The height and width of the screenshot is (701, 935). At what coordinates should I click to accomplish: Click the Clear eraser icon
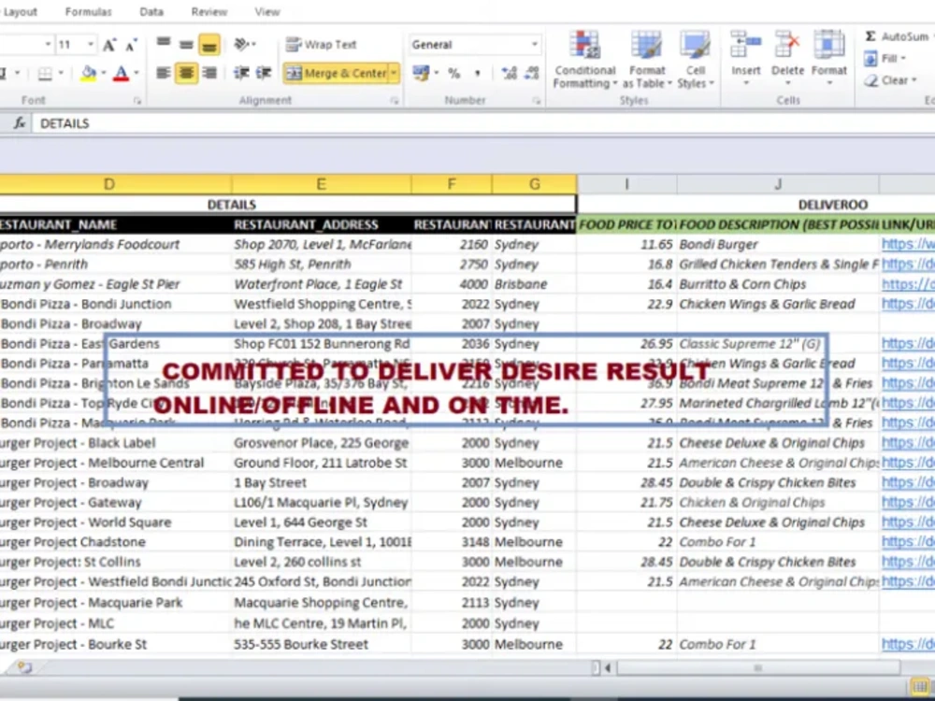tap(871, 79)
